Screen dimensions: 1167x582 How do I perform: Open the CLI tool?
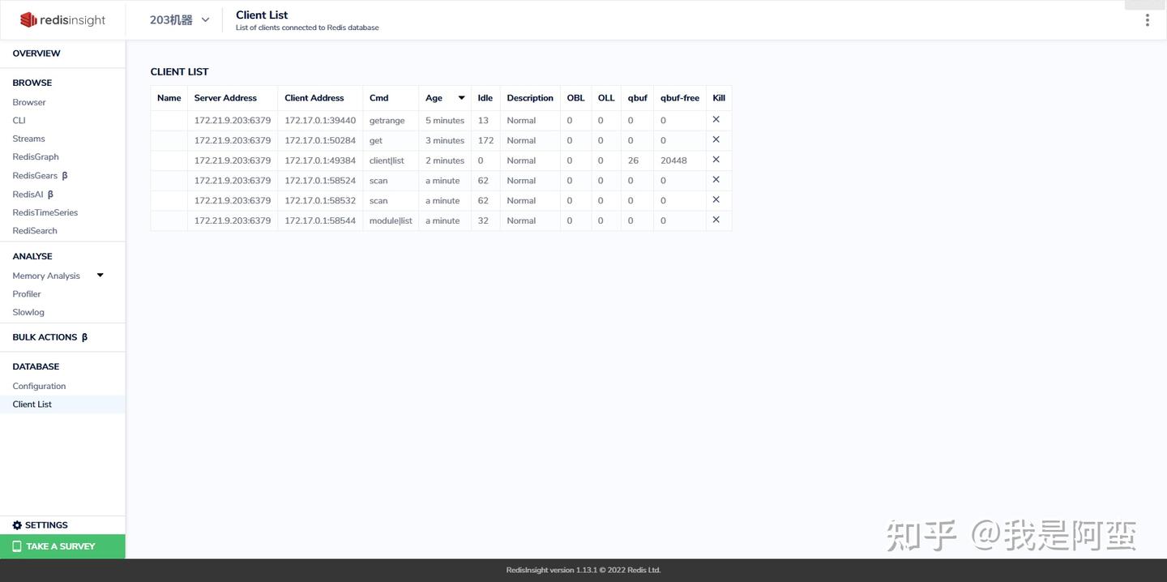pyautogui.click(x=18, y=119)
